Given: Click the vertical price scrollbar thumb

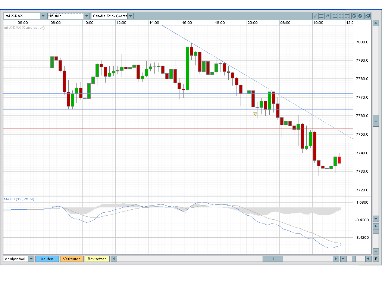Looking at the screenshot, I should tap(376, 121).
